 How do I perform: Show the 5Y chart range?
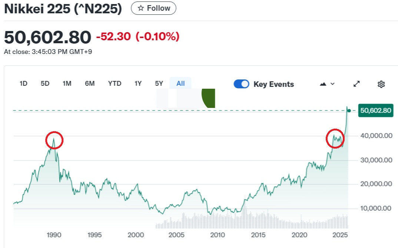point(159,84)
